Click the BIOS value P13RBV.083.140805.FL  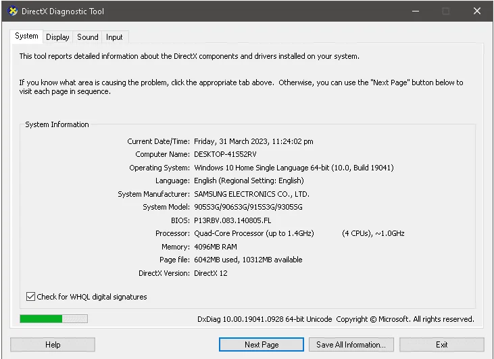tap(232, 220)
